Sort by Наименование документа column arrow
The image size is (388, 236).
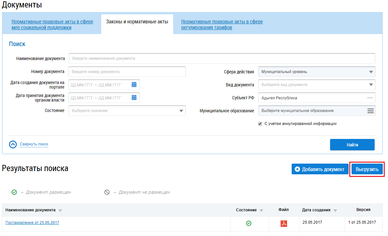(x=60, y=210)
